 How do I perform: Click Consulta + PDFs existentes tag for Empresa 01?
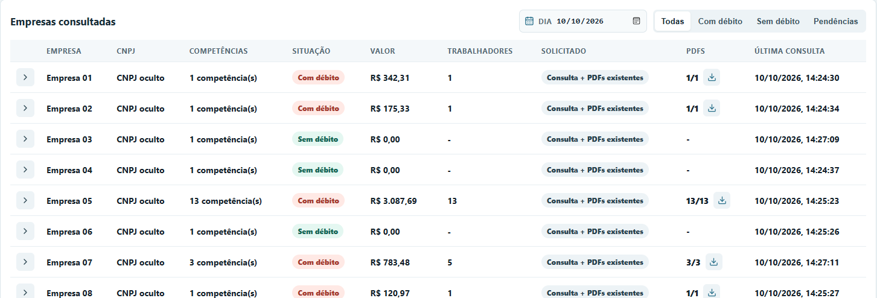(595, 77)
